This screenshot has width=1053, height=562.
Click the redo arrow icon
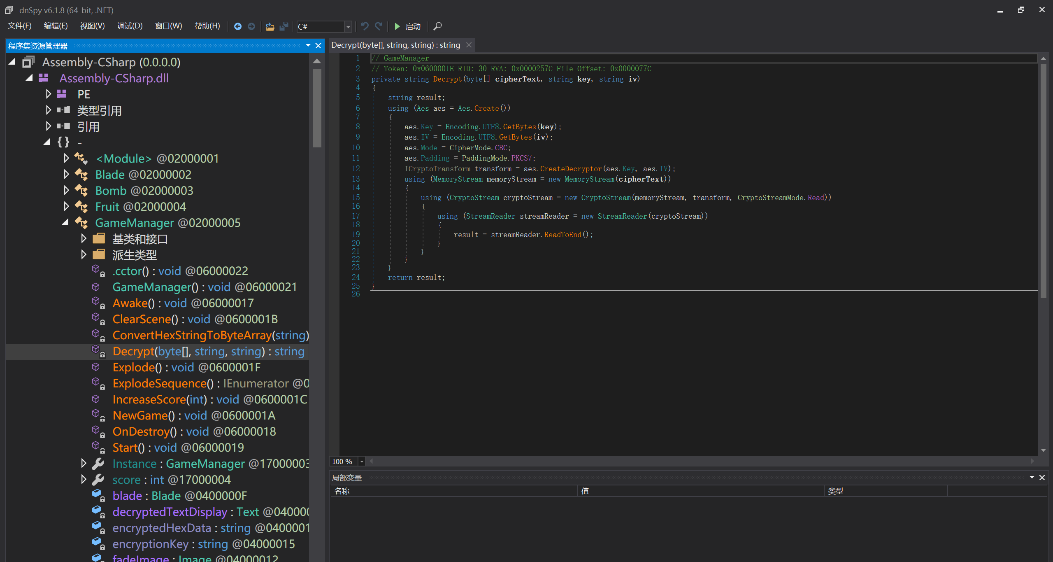pos(379,26)
